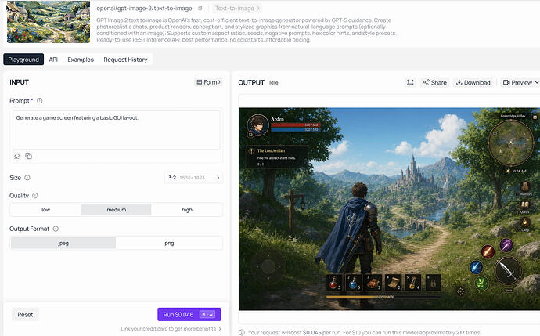Click the scroll item slot in hotbar
The height and width of the screenshot is (336, 540).
394,283
